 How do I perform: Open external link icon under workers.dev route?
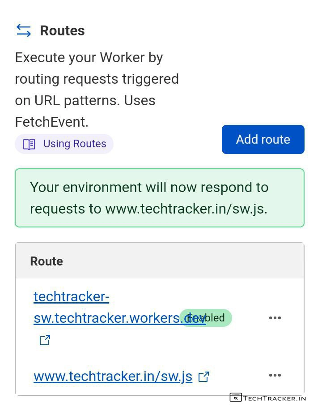(x=45, y=340)
